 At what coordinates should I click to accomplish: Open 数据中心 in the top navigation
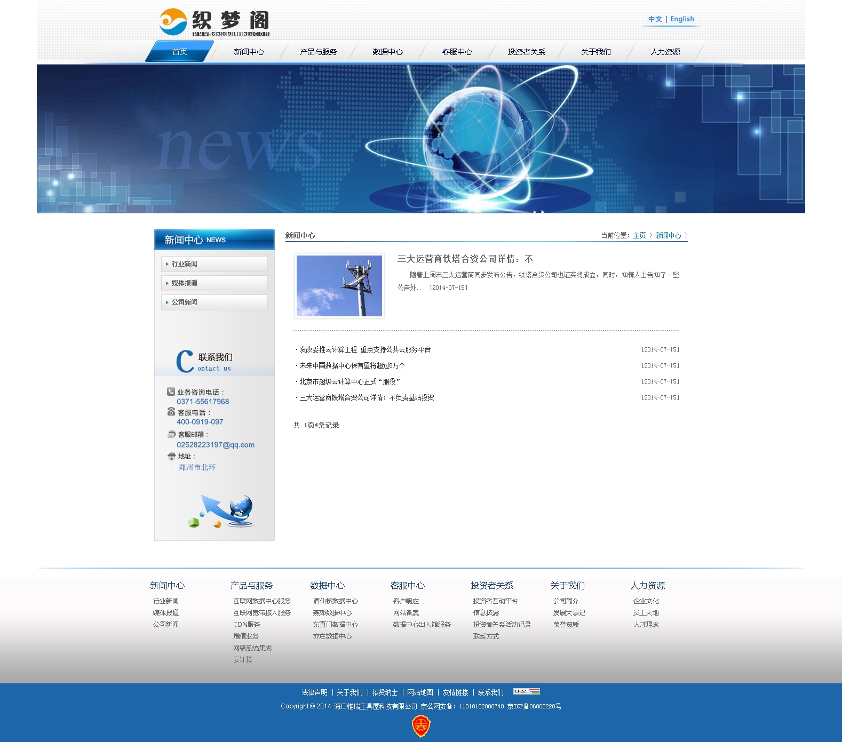[x=388, y=52]
